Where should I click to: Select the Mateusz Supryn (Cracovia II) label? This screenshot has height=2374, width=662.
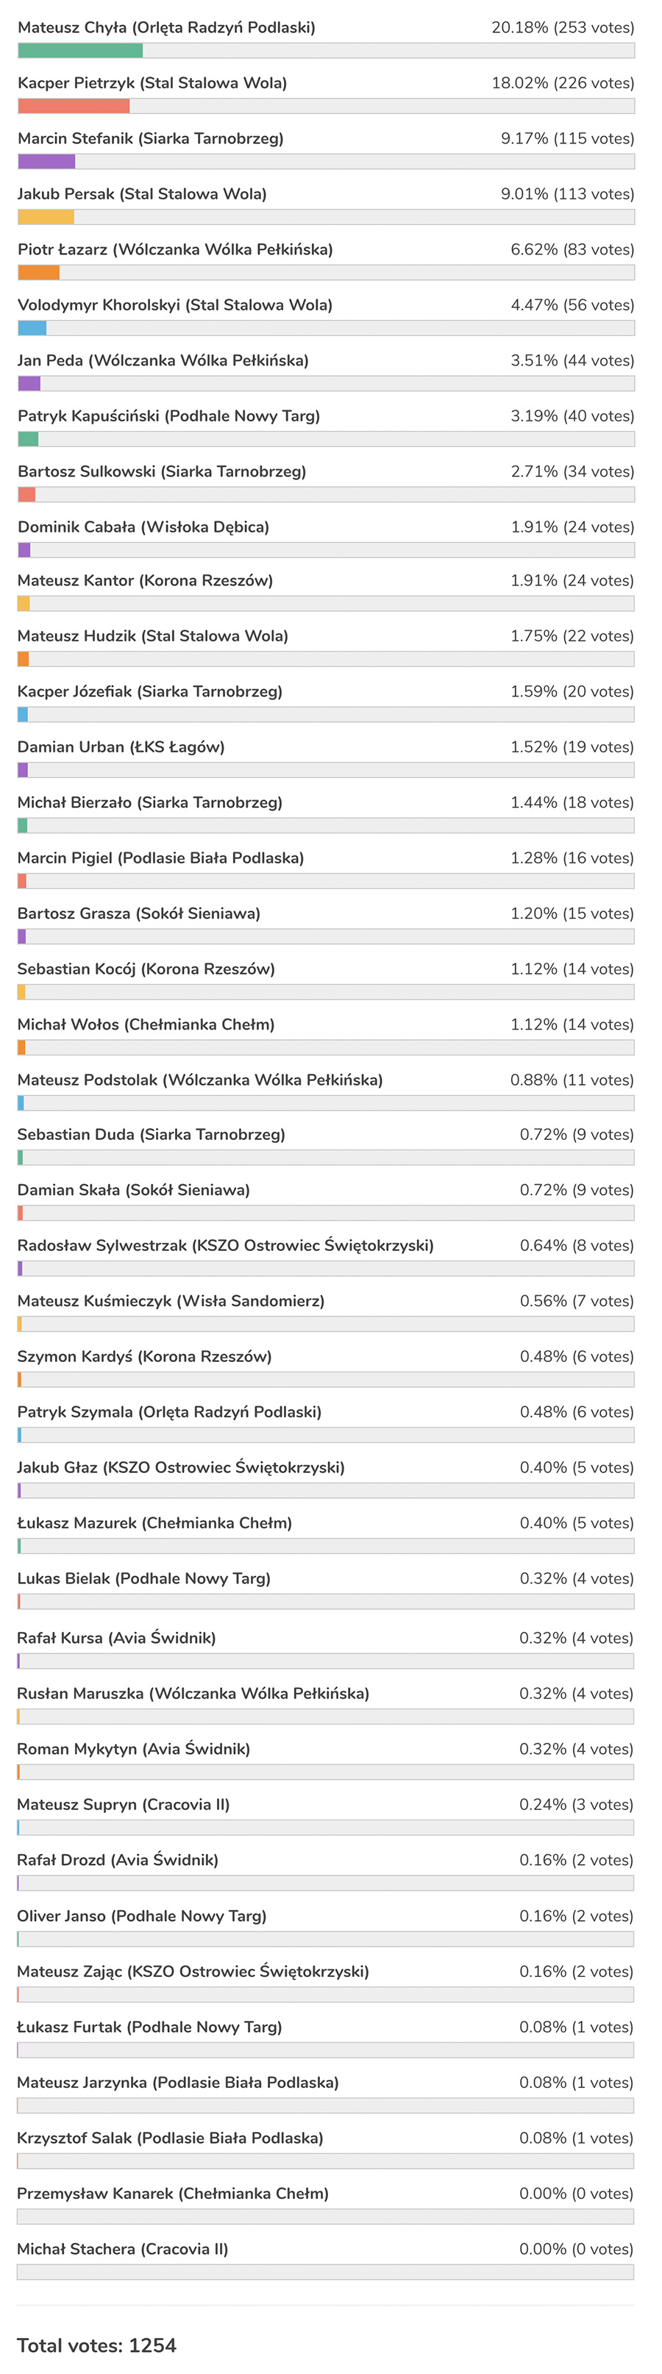[x=124, y=1805]
